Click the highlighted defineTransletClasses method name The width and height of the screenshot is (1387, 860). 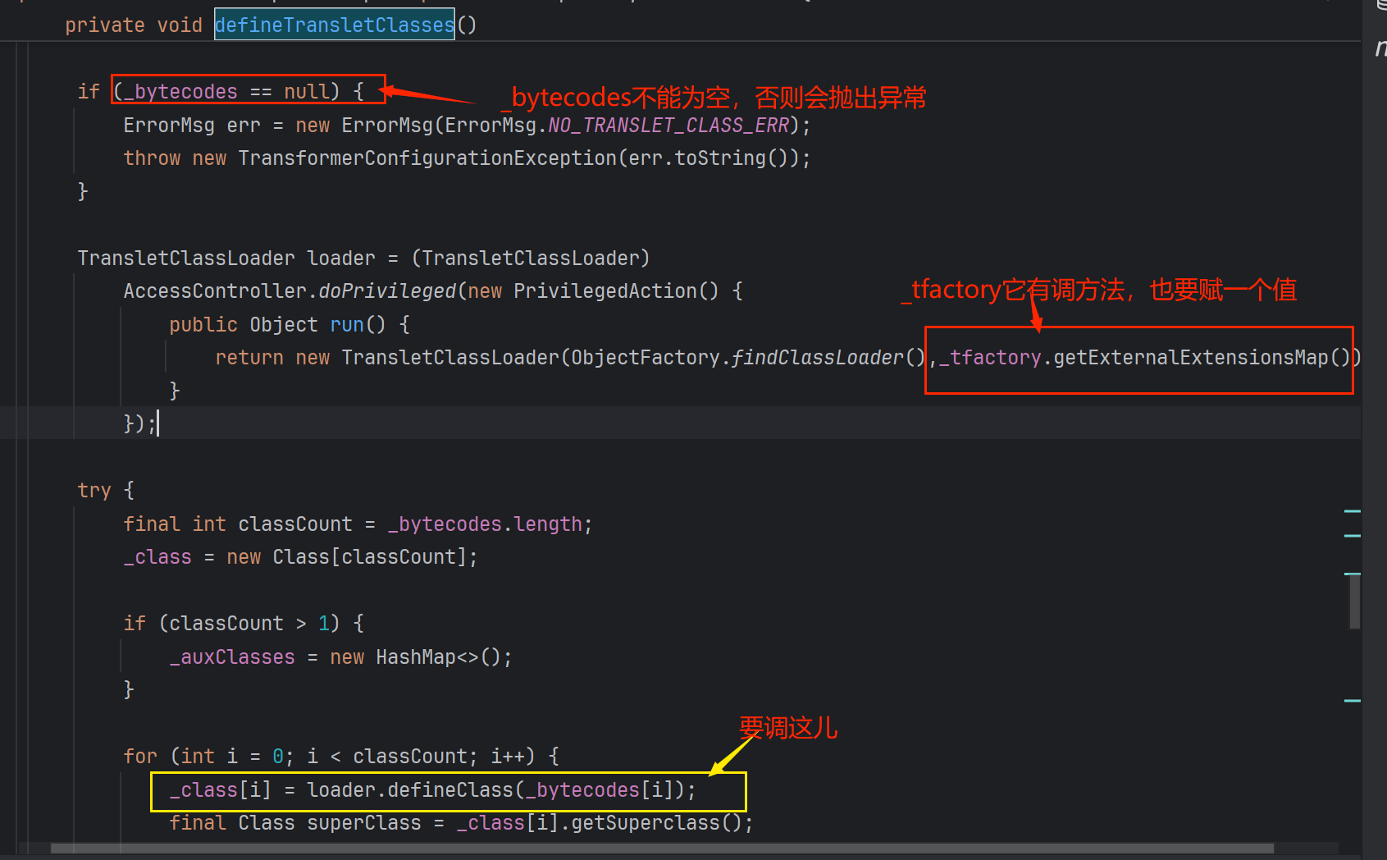334,25
